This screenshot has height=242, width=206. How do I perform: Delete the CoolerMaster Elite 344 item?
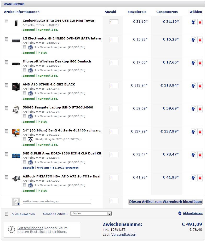[200, 22]
